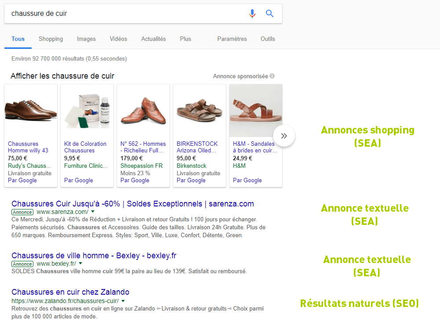The width and height of the screenshot is (440, 325).
Task: Click the Afficher les chaussure de cuir heading
Action: (62, 76)
